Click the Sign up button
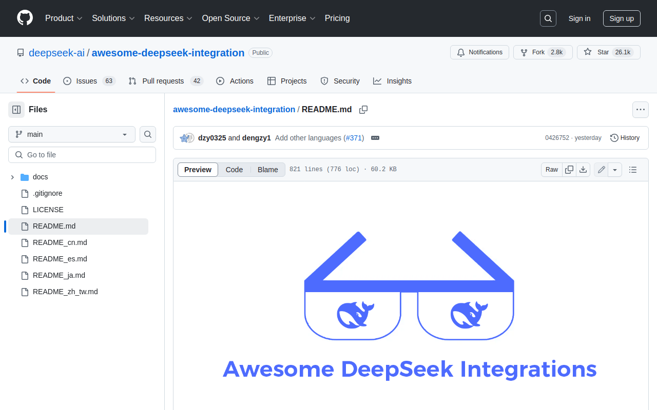The width and height of the screenshot is (657, 410). [622, 18]
